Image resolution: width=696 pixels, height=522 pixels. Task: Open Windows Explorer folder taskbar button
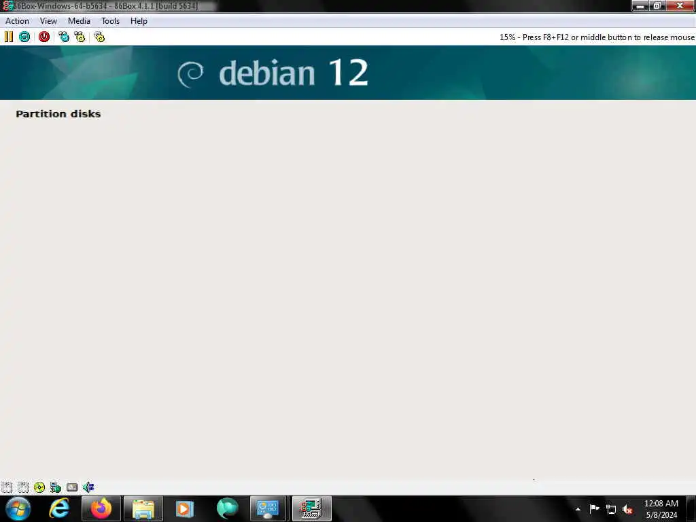tap(143, 508)
